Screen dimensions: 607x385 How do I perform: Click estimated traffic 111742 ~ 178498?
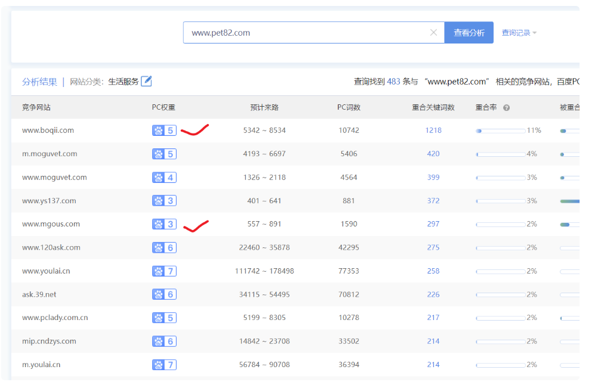click(264, 271)
